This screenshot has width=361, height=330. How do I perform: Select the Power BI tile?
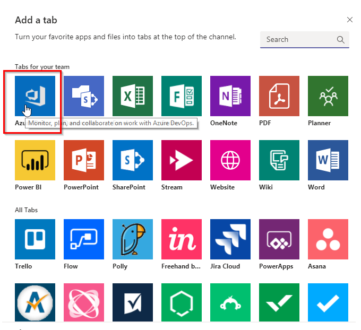click(x=35, y=160)
